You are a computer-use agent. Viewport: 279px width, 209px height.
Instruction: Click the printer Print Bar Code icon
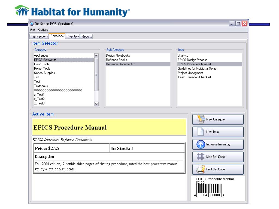[201, 169]
